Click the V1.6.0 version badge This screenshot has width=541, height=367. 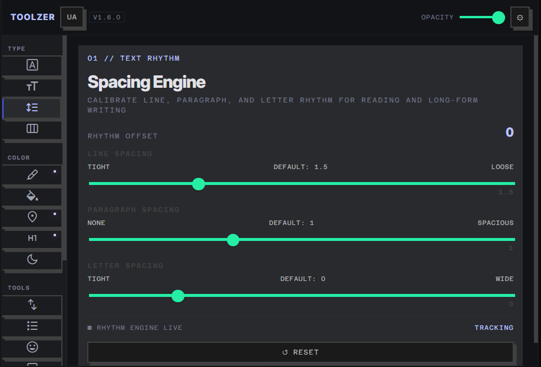pos(107,17)
